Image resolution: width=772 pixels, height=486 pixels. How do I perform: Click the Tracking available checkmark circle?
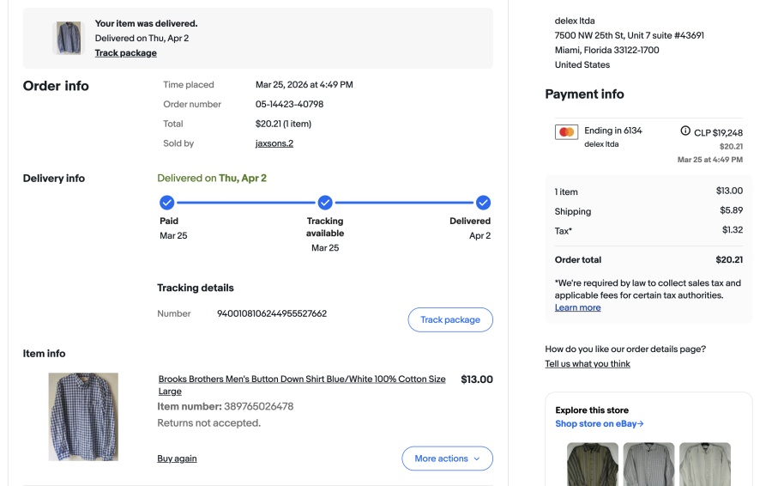tap(325, 203)
